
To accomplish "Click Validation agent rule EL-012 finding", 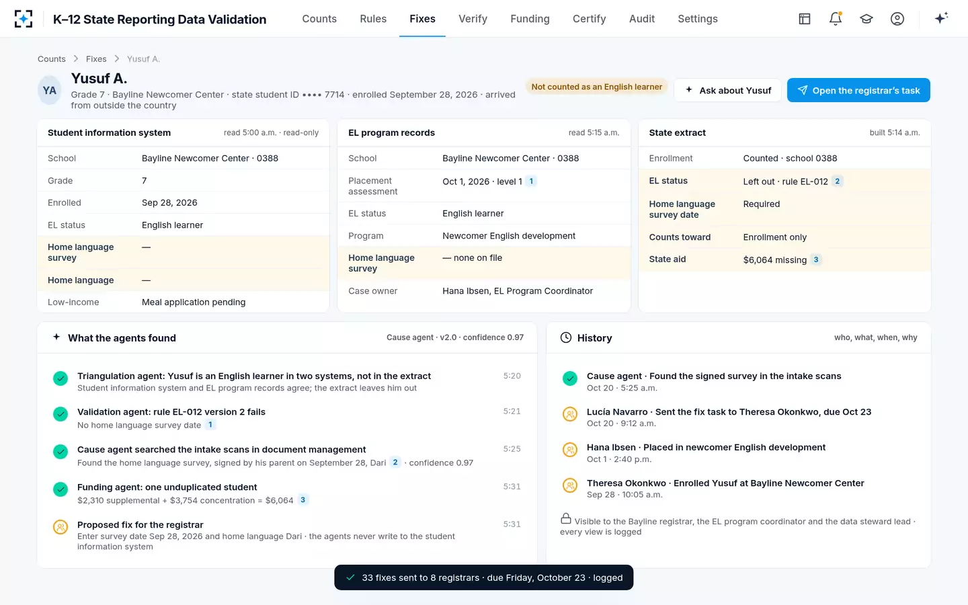I will [x=171, y=412].
